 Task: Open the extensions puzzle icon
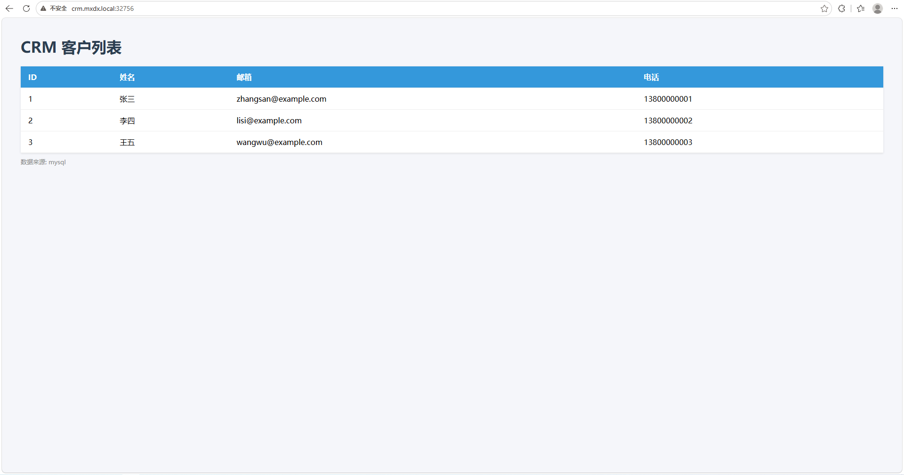click(841, 8)
